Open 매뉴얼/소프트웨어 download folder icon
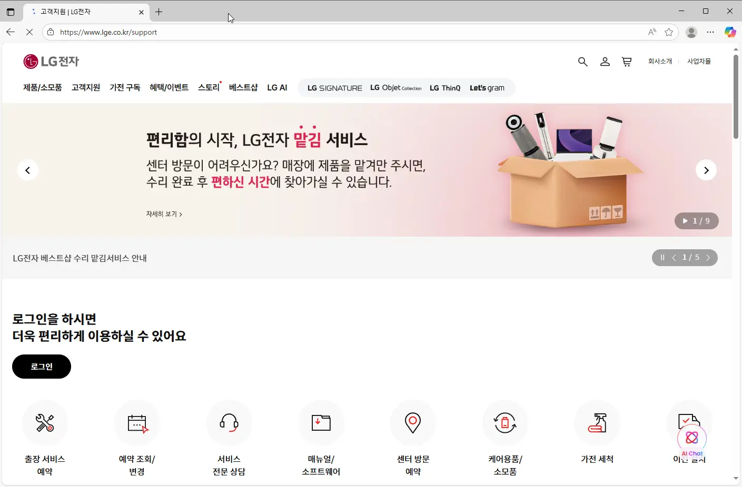742x487 pixels. click(x=321, y=423)
